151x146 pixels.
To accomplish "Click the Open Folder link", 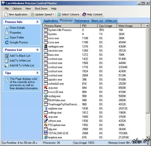I will [17, 37].
